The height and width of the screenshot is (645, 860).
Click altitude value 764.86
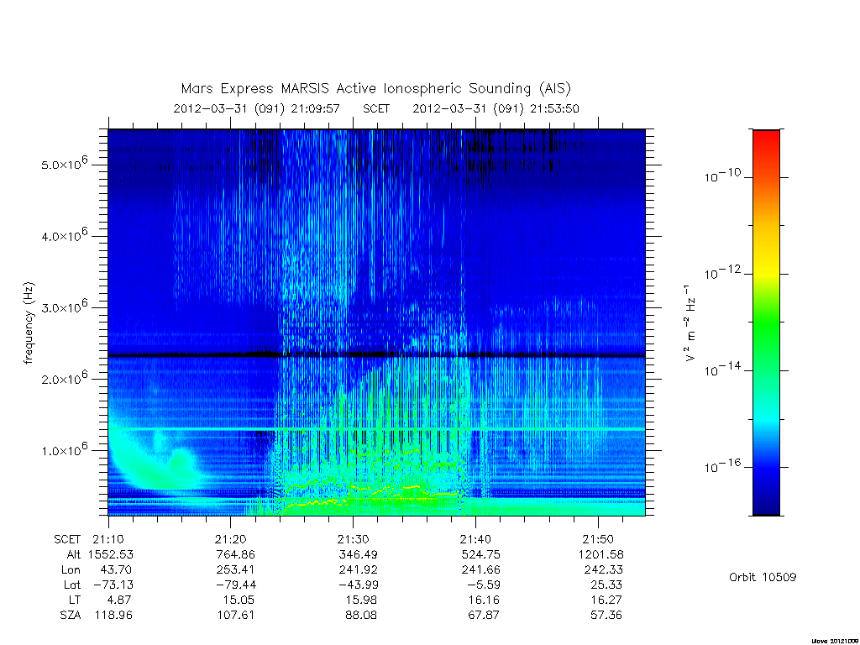[236, 554]
